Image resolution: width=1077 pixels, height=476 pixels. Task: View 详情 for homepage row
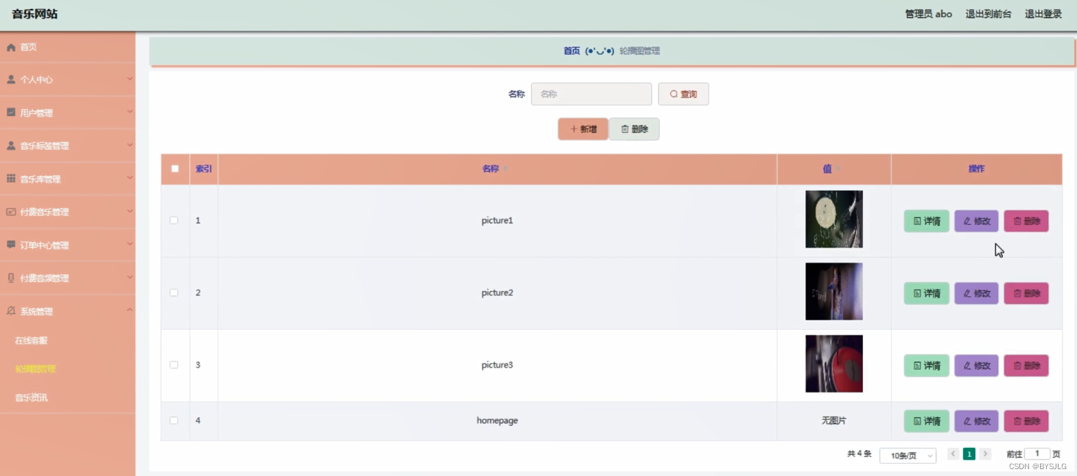(x=927, y=421)
